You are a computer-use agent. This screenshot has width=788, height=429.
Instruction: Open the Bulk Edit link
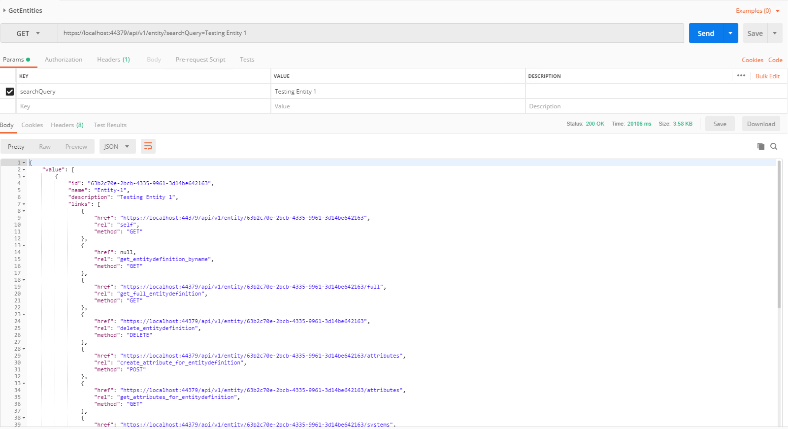(x=767, y=76)
